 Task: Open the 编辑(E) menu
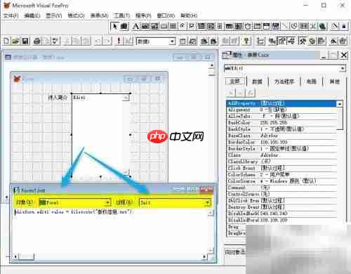(x=32, y=15)
